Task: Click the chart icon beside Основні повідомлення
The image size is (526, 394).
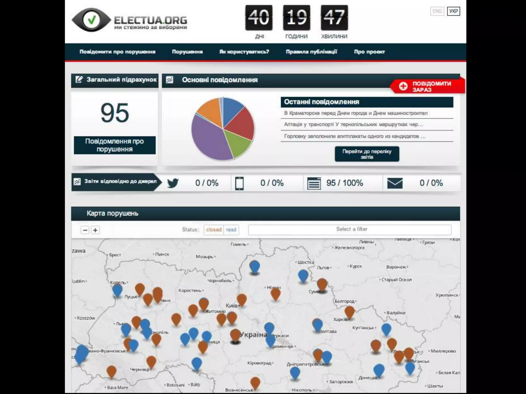Action: [170, 80]
